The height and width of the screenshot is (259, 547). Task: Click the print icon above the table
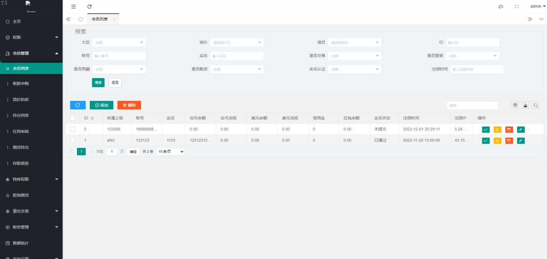pyautogui.click(x=525, y=106)
